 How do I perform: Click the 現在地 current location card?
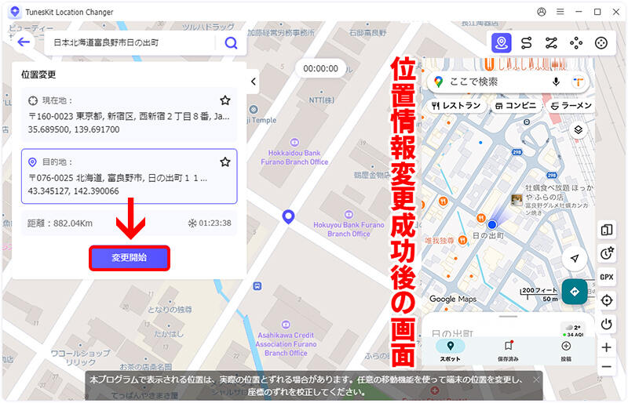pos(129,114)
